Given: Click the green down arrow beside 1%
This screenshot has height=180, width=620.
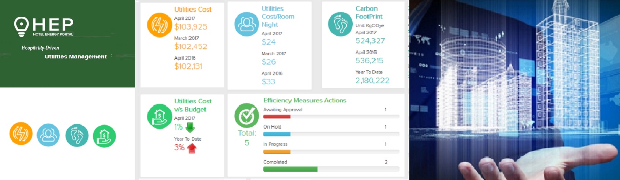Looking at the screenshot, I should click(190, 127).
